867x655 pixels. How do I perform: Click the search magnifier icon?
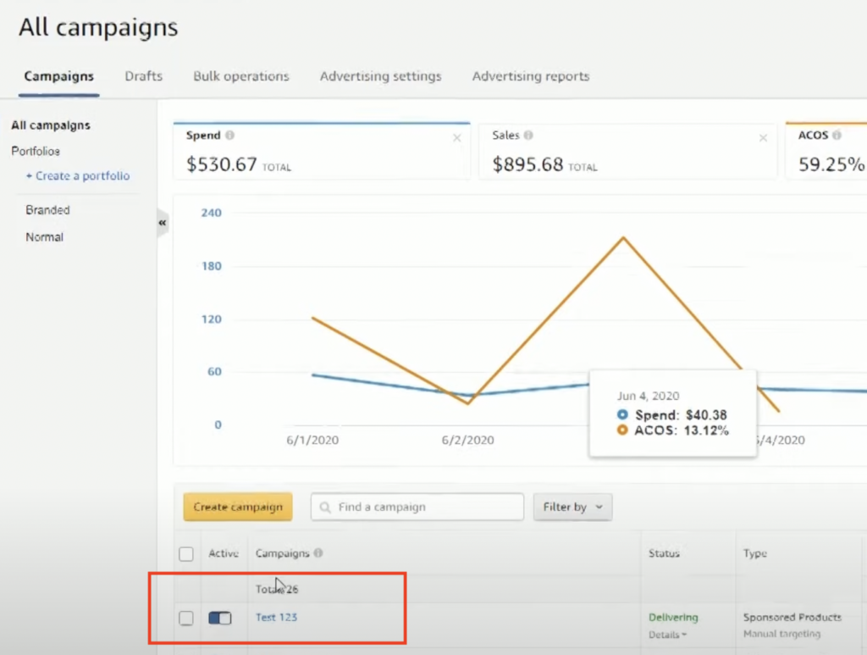tap(326, 508)
